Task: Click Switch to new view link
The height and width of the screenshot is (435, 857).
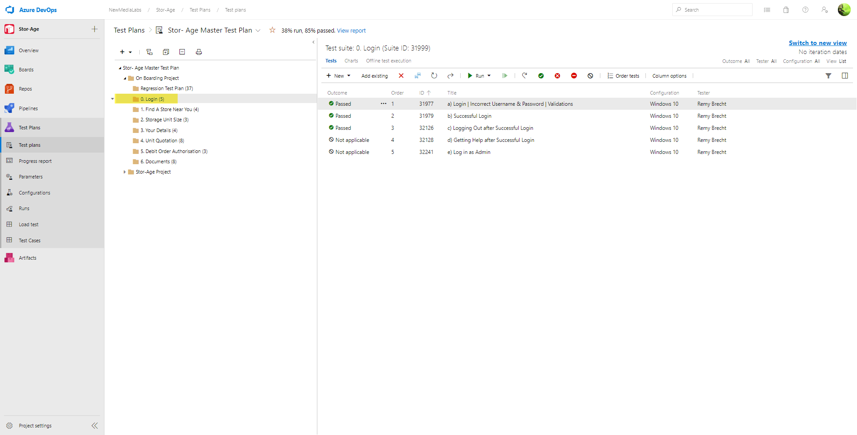Action: tap(818, 43)
